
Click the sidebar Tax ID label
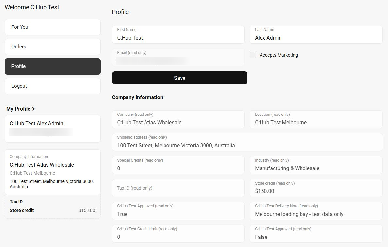[x=16, y=202]
